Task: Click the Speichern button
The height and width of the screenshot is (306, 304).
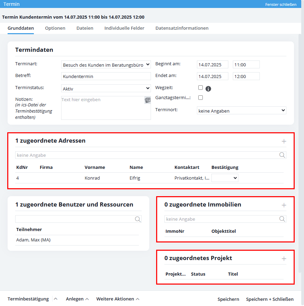Action: pos(228,299)
